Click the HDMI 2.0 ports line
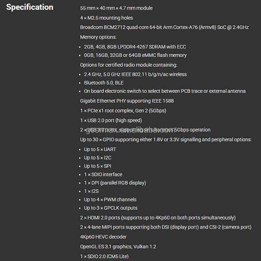Image resolution: width=261 pixels, height=261 pixels. pos(158,218)
